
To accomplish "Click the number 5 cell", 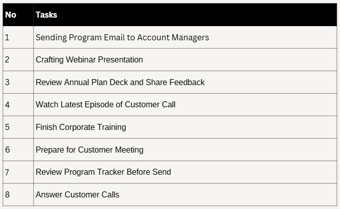I will 18,127.
